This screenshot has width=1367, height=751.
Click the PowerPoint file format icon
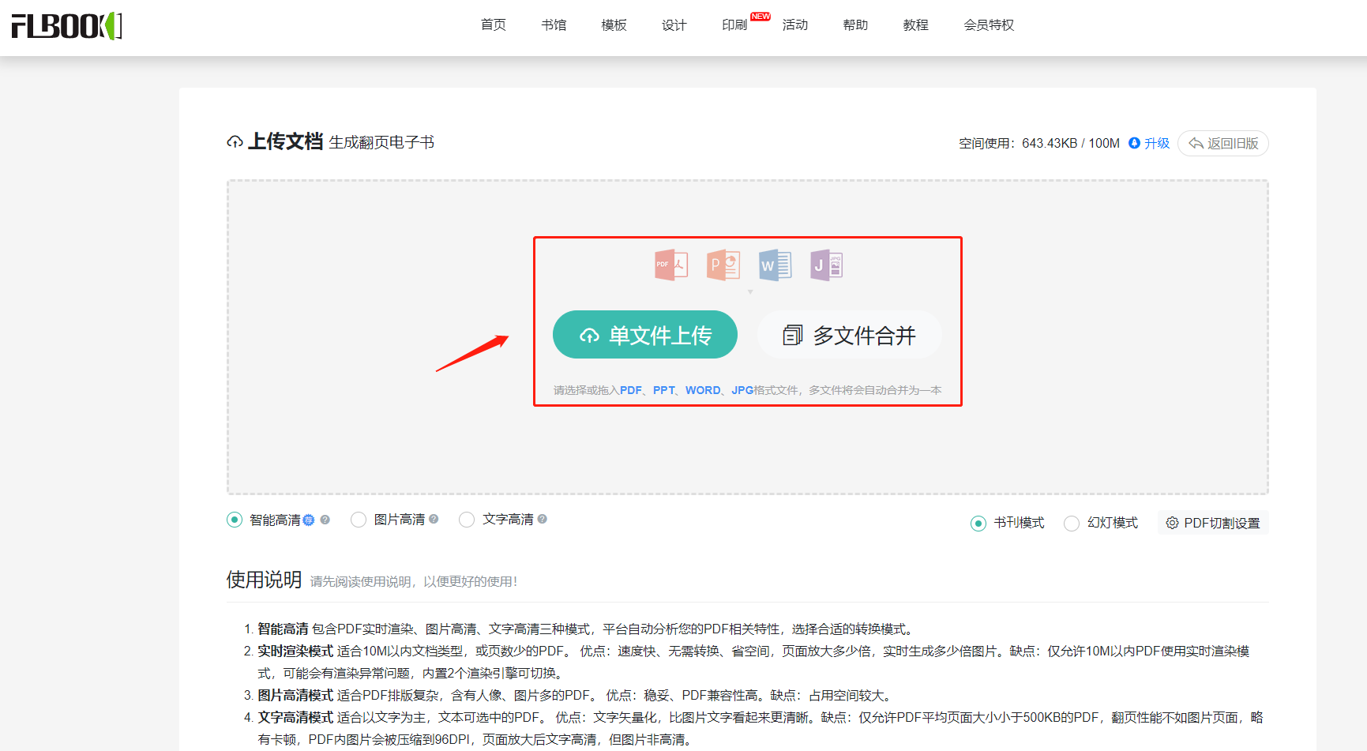click(723, 265)
